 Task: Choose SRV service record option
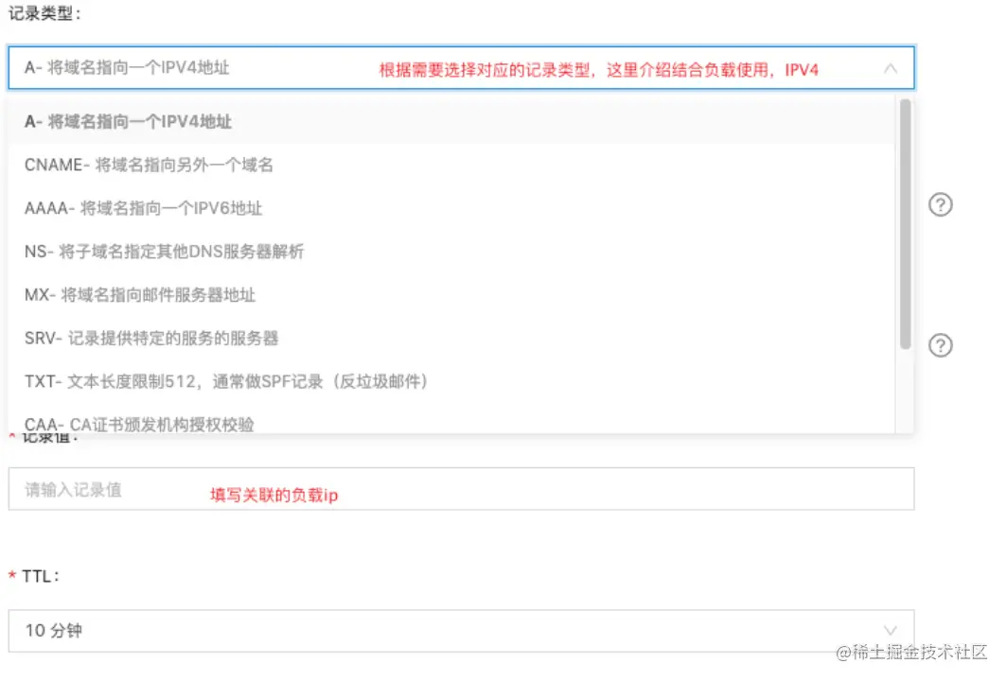click(x=451, y=339)
